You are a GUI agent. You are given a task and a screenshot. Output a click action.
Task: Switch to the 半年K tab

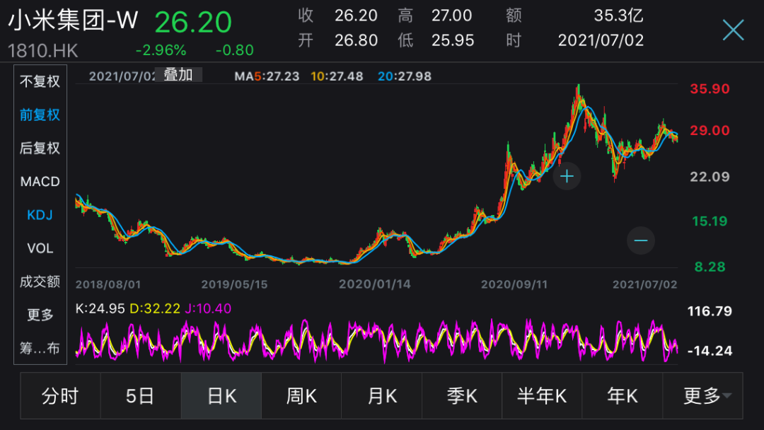542,396
